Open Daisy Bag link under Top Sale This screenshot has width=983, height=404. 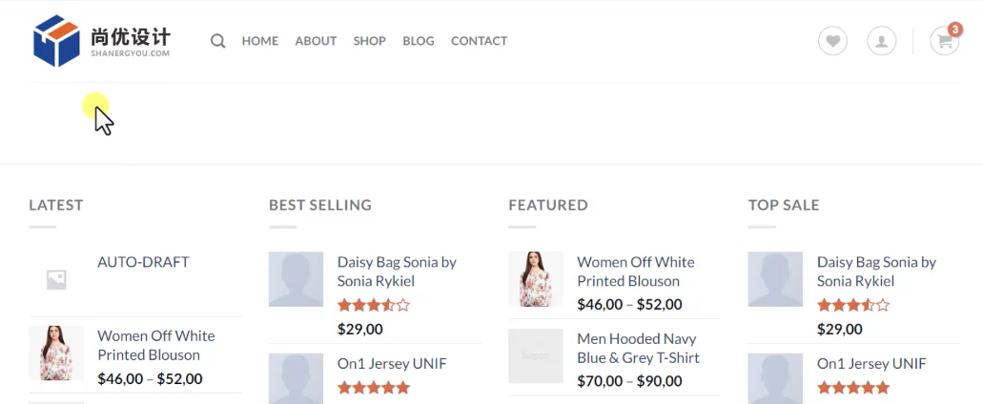876,272
